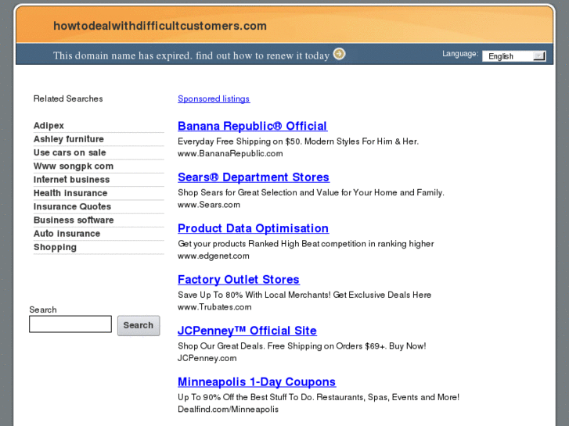Open Factory Outlet Stores listing
Image resolution: width=569 pixels, height=426 pixels.
pyautogui.click(x=239, y=279)
